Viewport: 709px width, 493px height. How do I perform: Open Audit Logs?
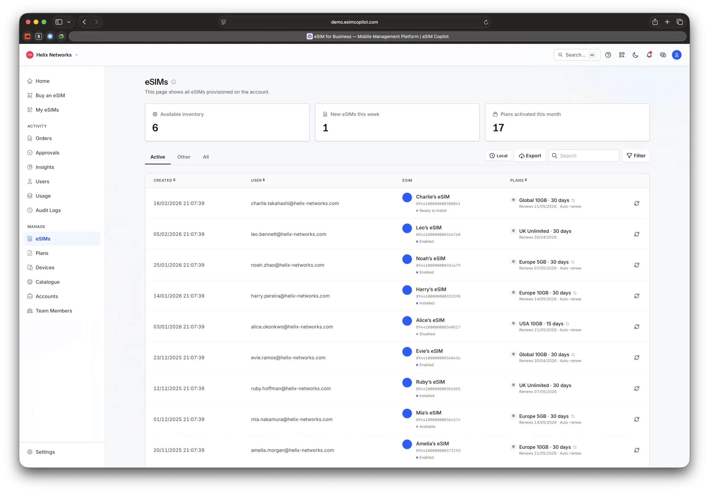[62, 210]
